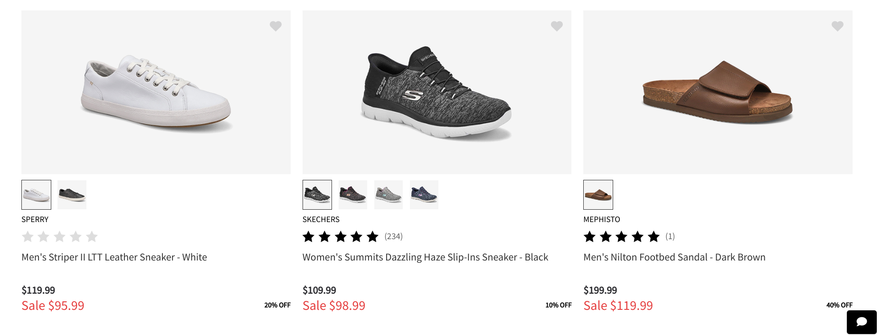Choose the grey Skechers color variant

pyautogui.click(x=389, y=195)
